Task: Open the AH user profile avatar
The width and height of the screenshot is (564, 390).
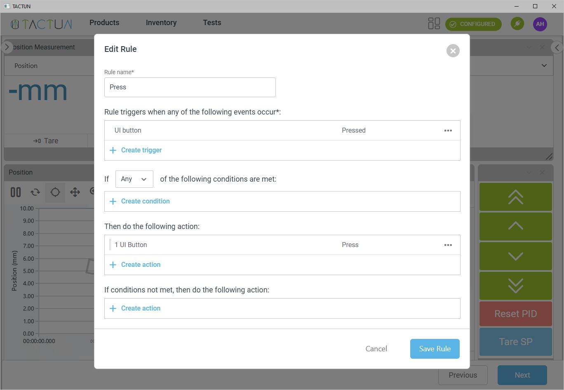Action: click(540, 24)
